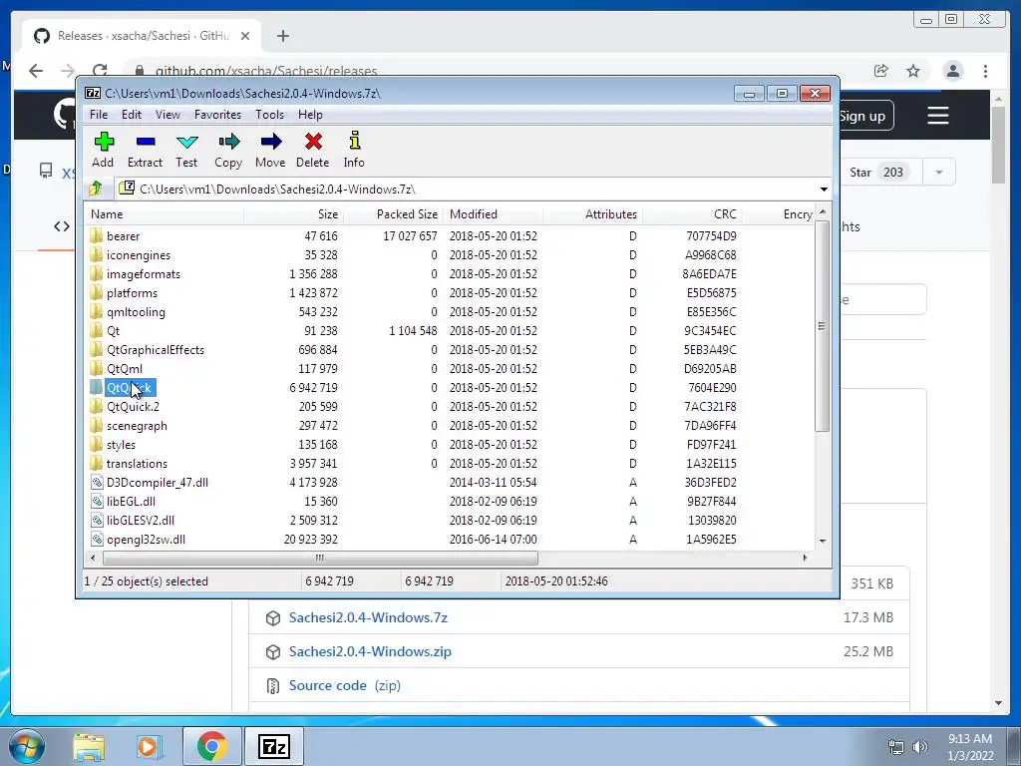Select the D3Dcompiler_47.dll file
The width and height of the screenshot is (1021, 766).
[157, 483]
